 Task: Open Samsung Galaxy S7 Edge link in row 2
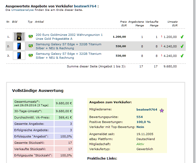click(x=68, y=46)
